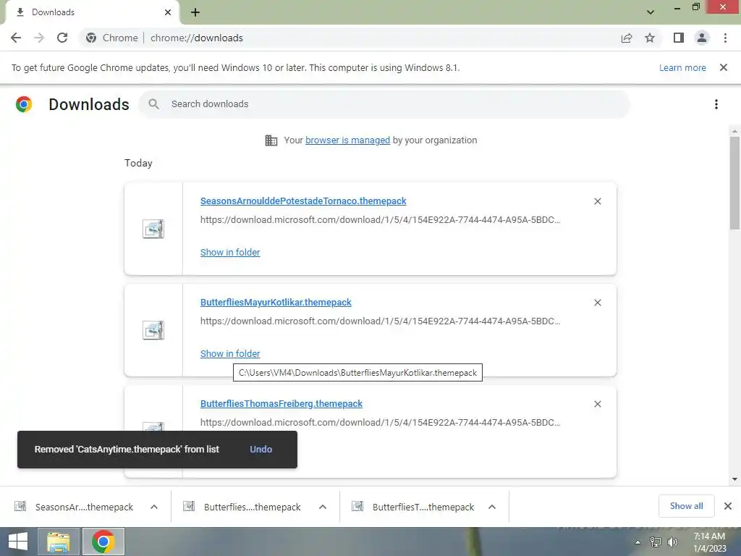Close the downloads shelf at bottom
Screen dimensions: 741x556
(x=728, y=506)
